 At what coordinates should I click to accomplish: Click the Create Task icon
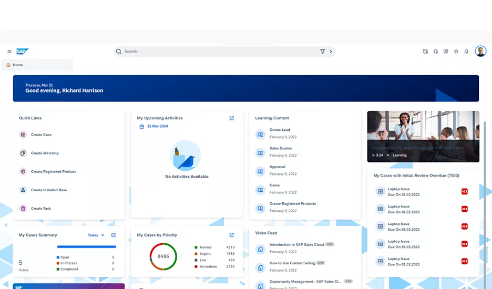tap(23, 209)
